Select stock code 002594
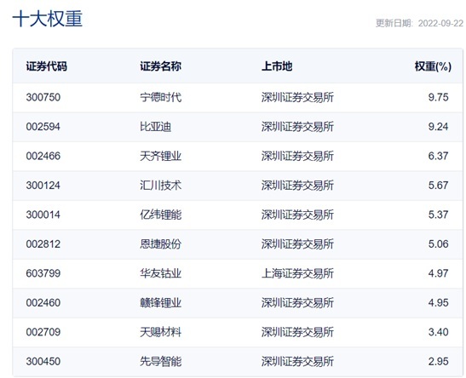Image resolution: width=466 pixels, height=378 pixels. pos(43,127)
